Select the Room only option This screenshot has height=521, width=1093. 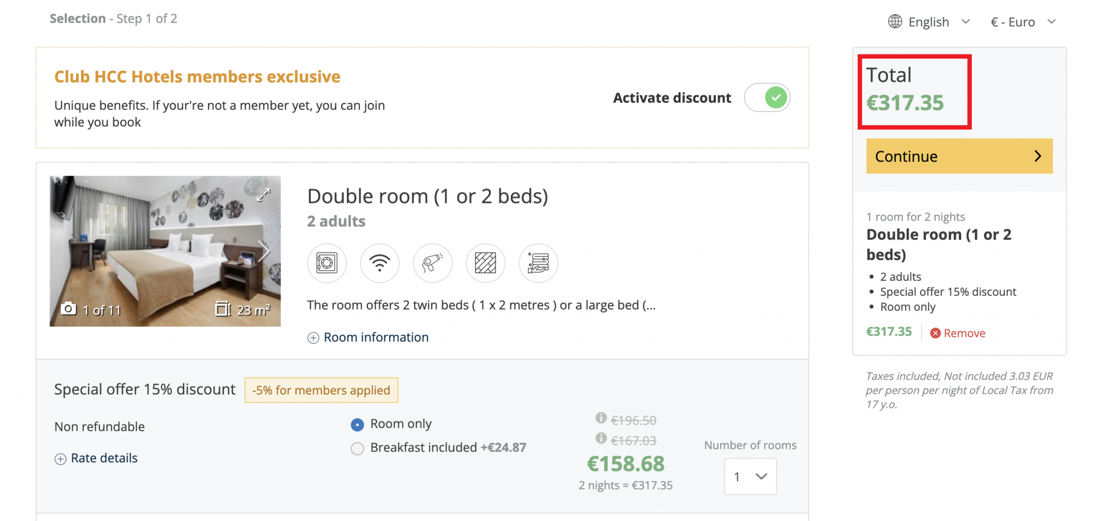click(x=357, y=424)
